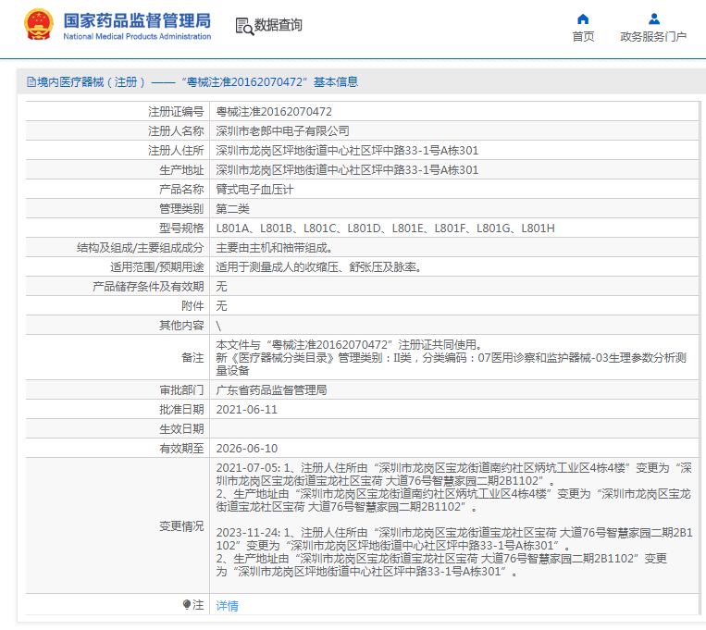Image resolution: width=706 pixels, height=630 pixels.
Task: Click the 注册证编号 row label
Action: (176, 111)
